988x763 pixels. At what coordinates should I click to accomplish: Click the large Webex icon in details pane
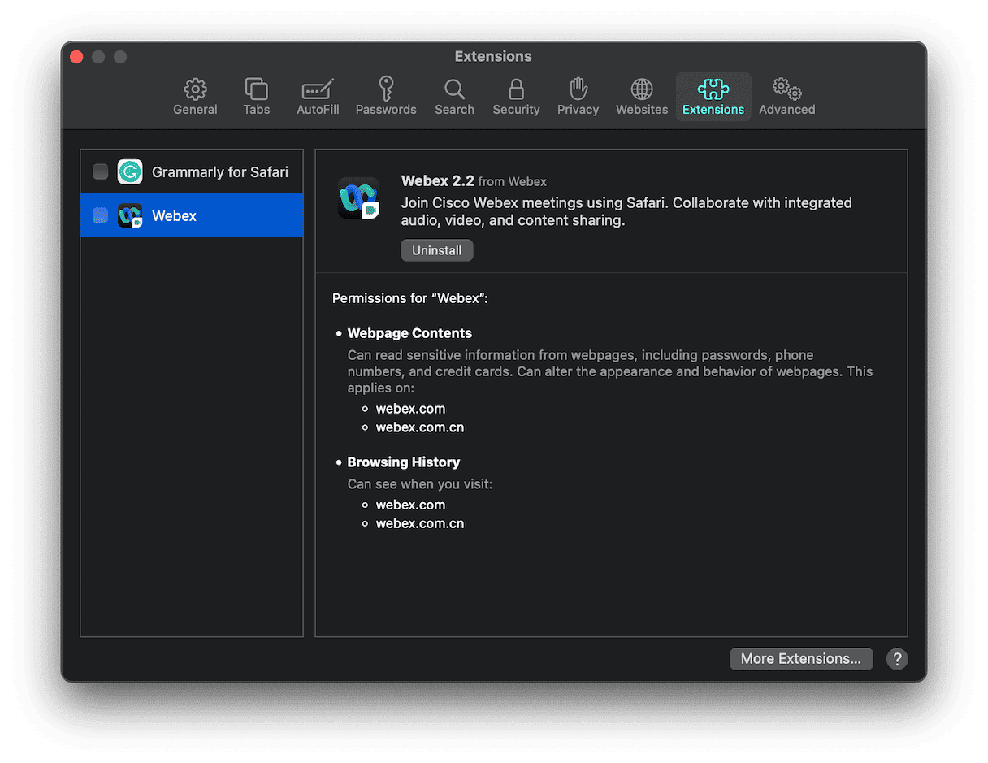pyautogui.click(x=359, y=198)
